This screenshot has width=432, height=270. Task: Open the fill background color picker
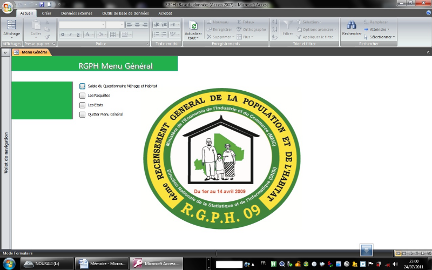coord(102,35)
